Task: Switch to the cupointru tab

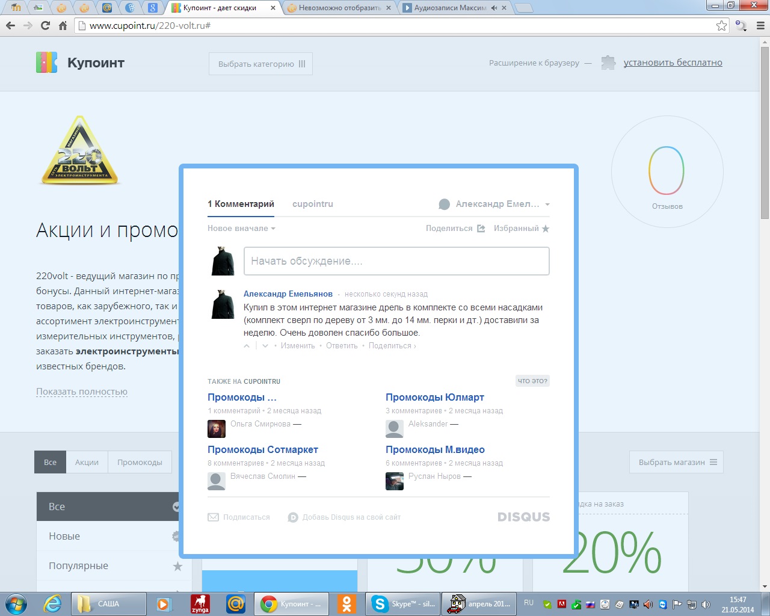Action: (x=313, y=204)
